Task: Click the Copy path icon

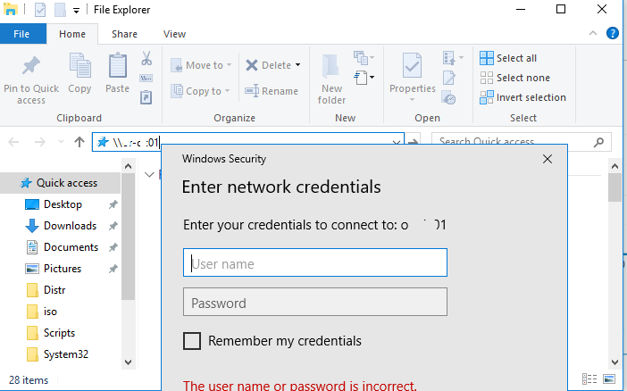Action: 146,78
